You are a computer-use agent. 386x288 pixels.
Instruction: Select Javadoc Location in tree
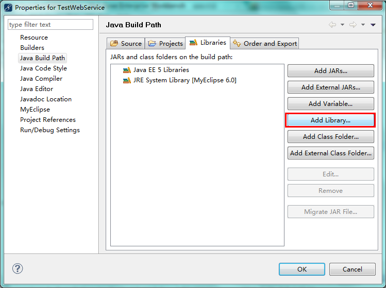pyautogui.click(x=46, y=99)
